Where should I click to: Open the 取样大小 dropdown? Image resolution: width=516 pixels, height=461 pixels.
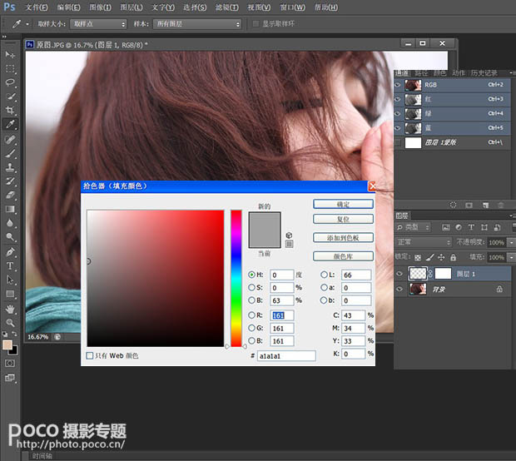click(98, 24)
